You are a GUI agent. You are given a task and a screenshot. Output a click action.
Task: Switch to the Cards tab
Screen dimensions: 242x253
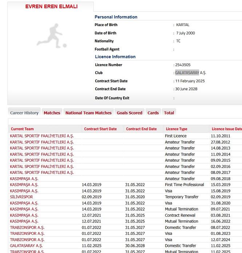click(153, 113)
